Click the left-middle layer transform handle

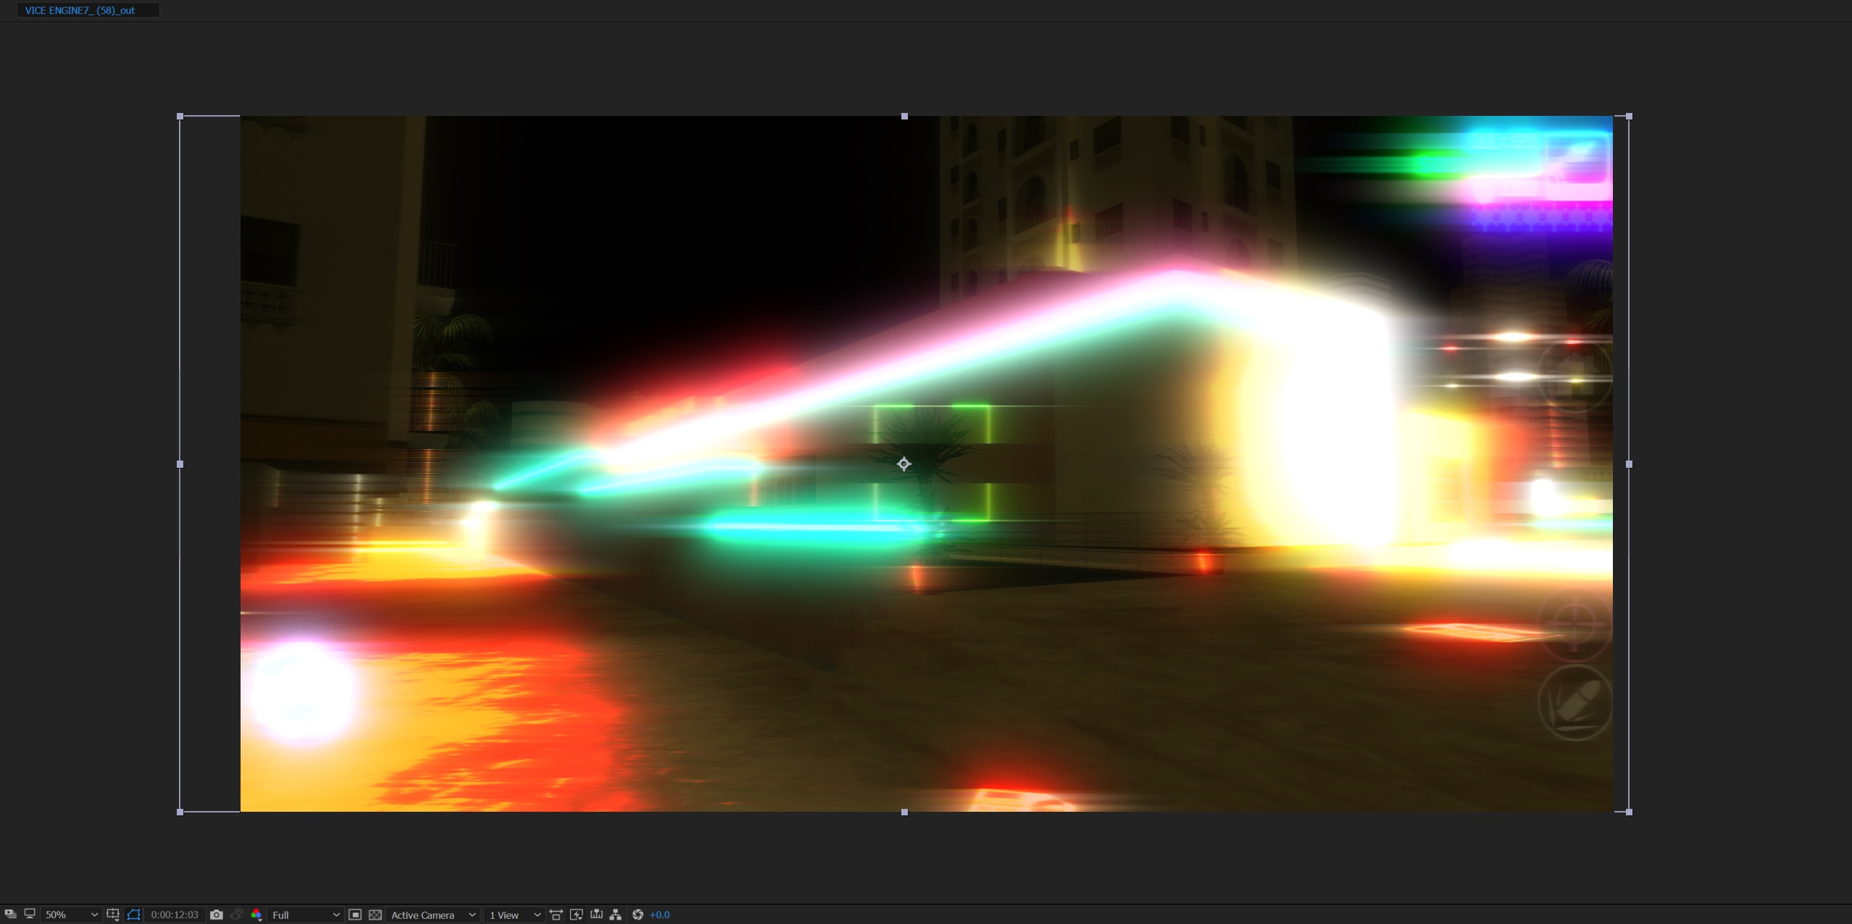pos(180,464)
